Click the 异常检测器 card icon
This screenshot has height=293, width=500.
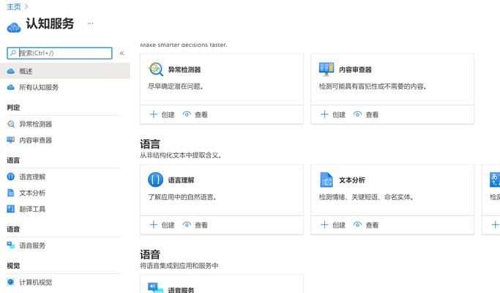pyautogui.click(x=156, y=70)
